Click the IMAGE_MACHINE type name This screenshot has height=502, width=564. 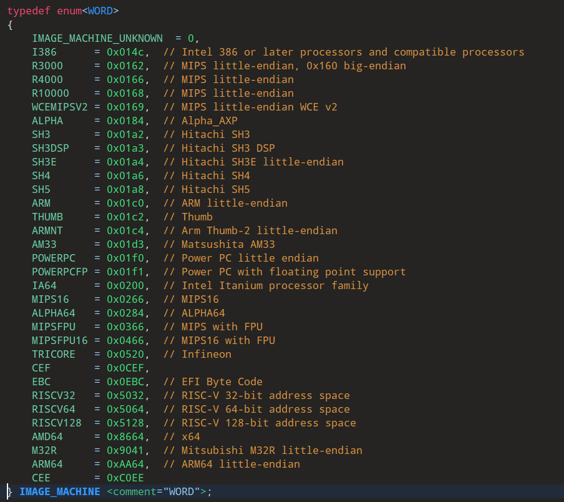pos(60,491)
